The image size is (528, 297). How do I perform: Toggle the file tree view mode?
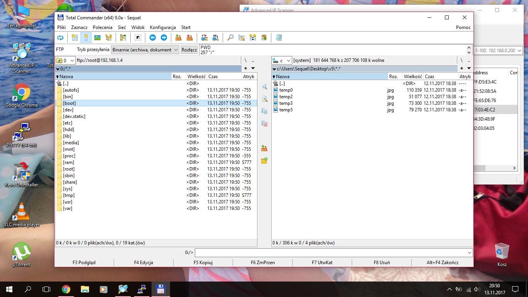(x=109, y=38)
